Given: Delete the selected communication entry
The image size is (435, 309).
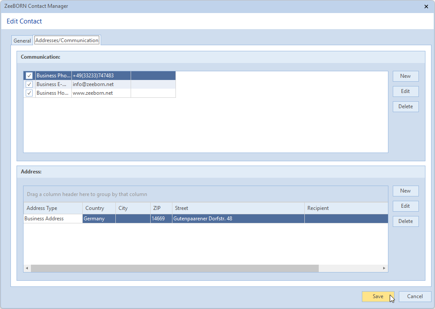Looking at the screenshot, I should (405, 106).
